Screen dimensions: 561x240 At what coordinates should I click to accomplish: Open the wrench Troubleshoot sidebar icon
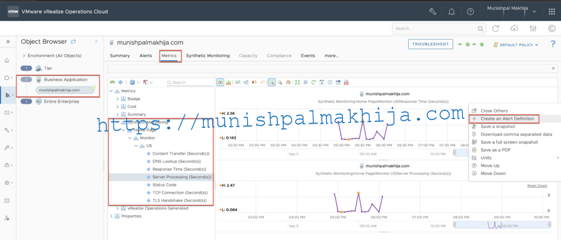tap(7, 130)
